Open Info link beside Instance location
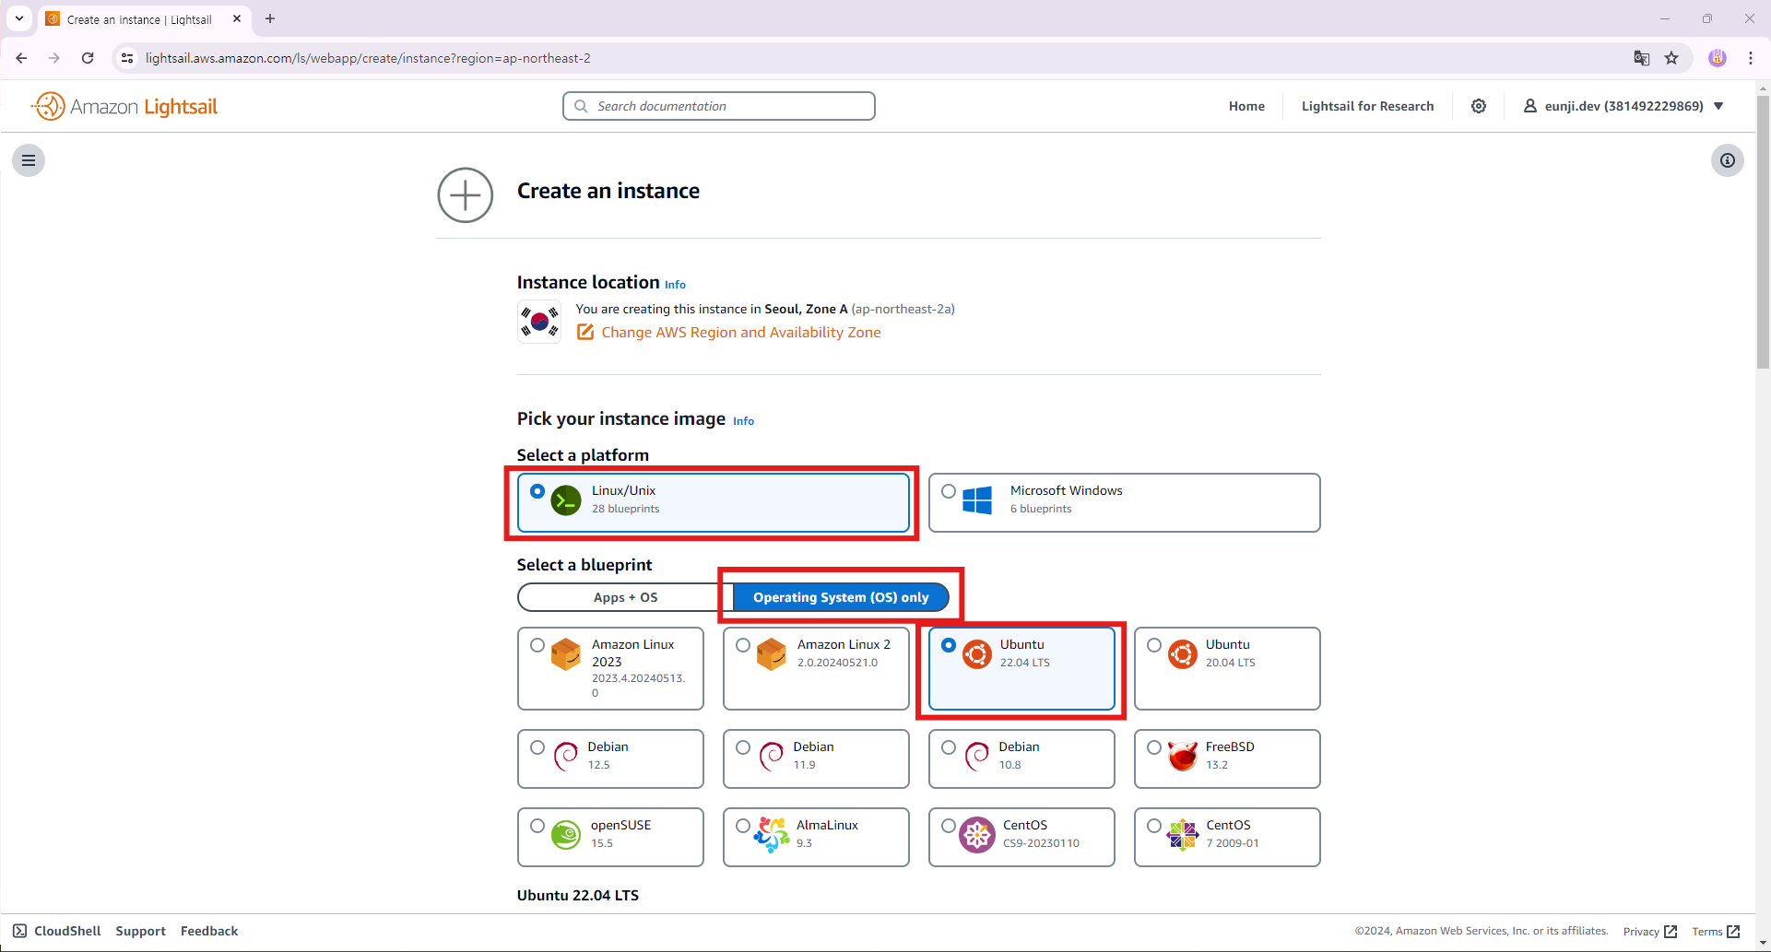This screenshot has width=1771, height=952. [675, 285]
